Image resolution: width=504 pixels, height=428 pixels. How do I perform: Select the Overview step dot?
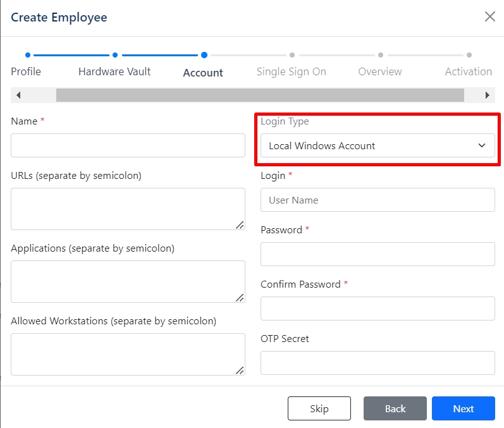(x=381, y=55)
